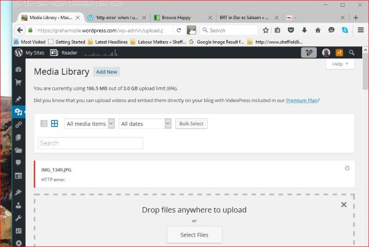Open the Premium Plan link
The height and width of the screenshot is (247, 369).
click(302, 100)
